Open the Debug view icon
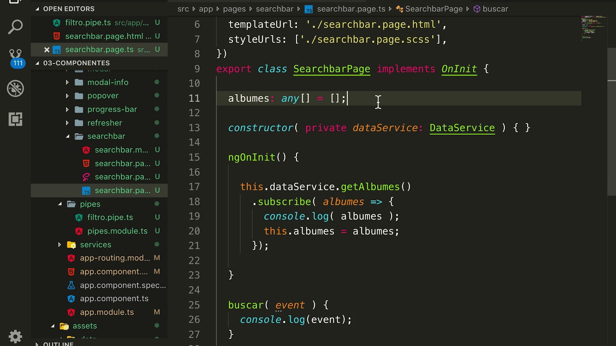The height and width of the screenshot is (346, 616). point(15,88)
